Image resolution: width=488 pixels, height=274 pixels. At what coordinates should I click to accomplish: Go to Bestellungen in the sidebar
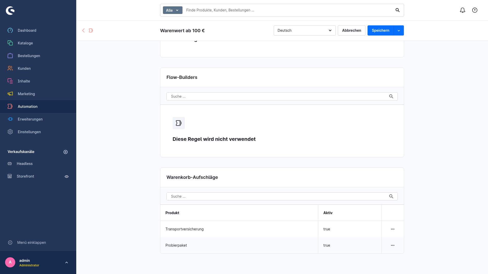pyautogui.click(x=38, y=56)
